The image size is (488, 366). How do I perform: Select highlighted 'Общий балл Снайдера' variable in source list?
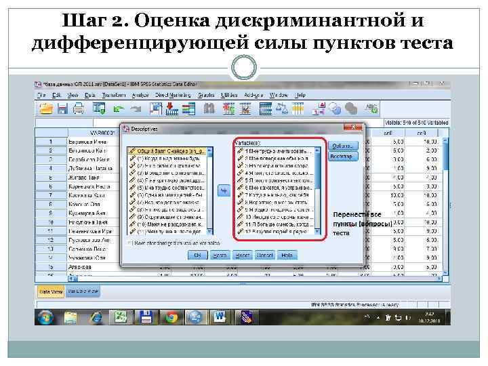pyautogui.click(x=167, y=151)
